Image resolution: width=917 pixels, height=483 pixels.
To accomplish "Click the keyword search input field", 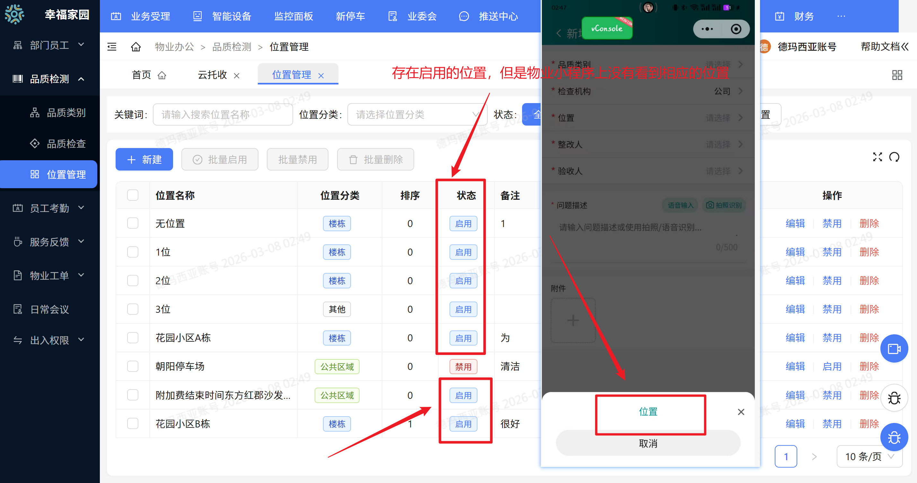I will point(223,114).
